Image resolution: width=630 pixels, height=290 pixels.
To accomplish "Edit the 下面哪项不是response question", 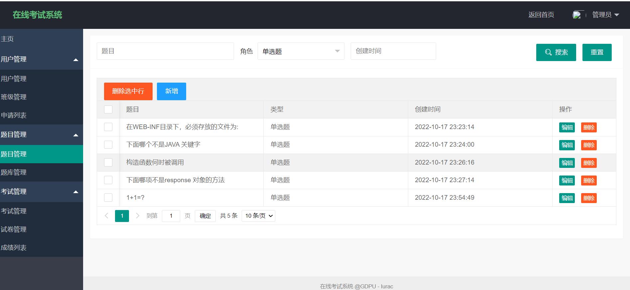I will (567, 181).
